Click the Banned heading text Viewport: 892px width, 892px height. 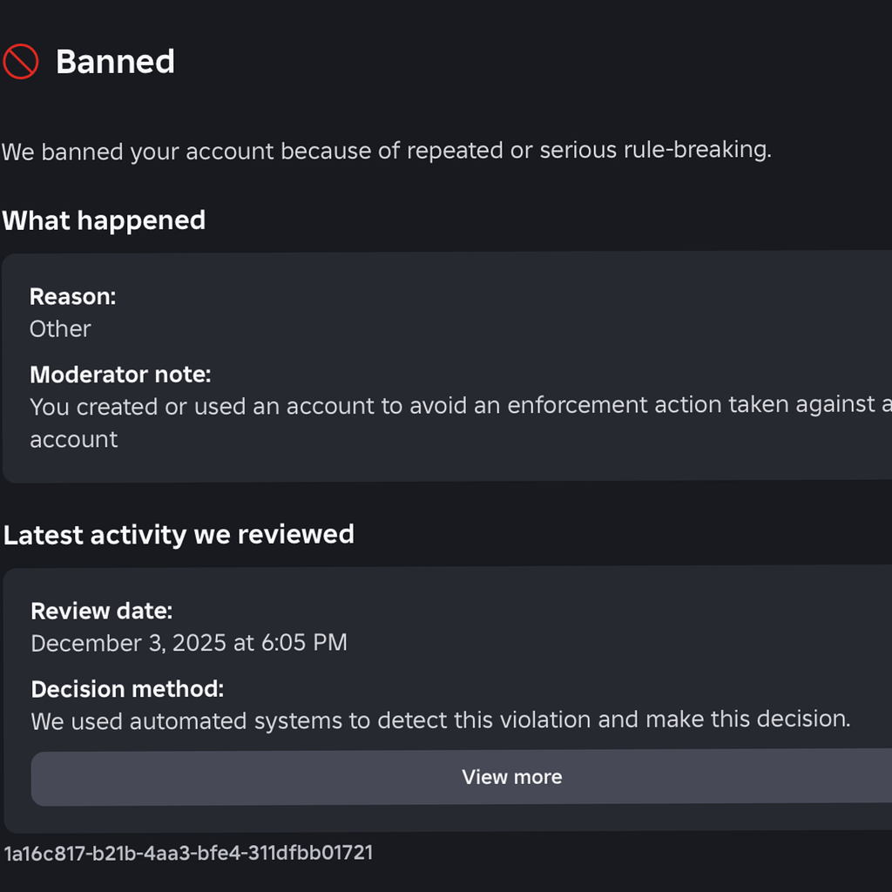[115, 62]
